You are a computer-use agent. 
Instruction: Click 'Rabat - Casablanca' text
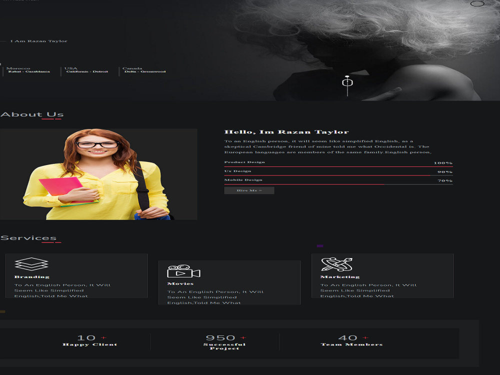pos(29,71)
